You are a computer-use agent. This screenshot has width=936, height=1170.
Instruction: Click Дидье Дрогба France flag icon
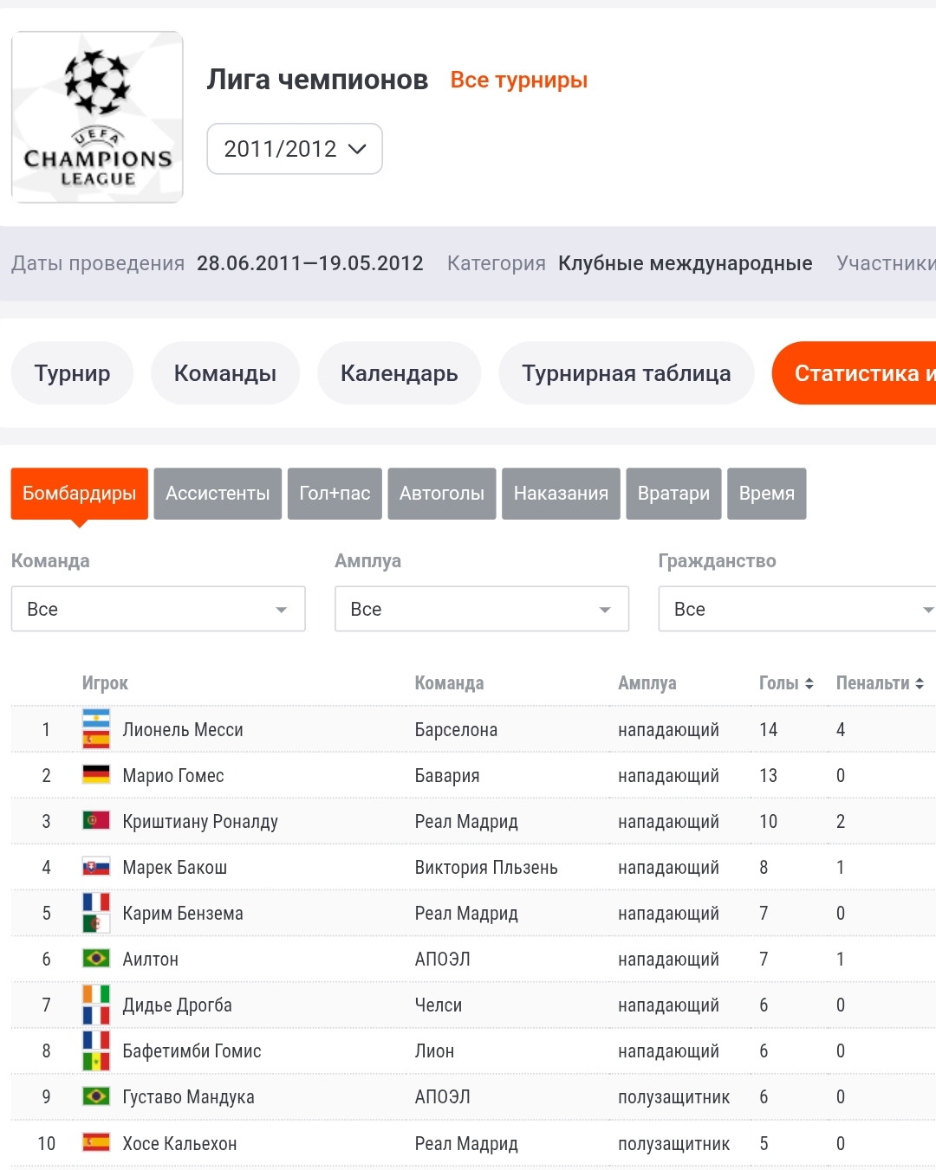click(x=96, y=1015)
